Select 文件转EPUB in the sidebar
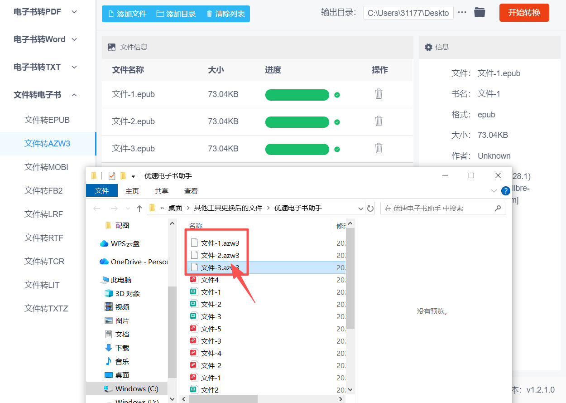The height and width of the screenshot is (403, 566). coord(47,120)
